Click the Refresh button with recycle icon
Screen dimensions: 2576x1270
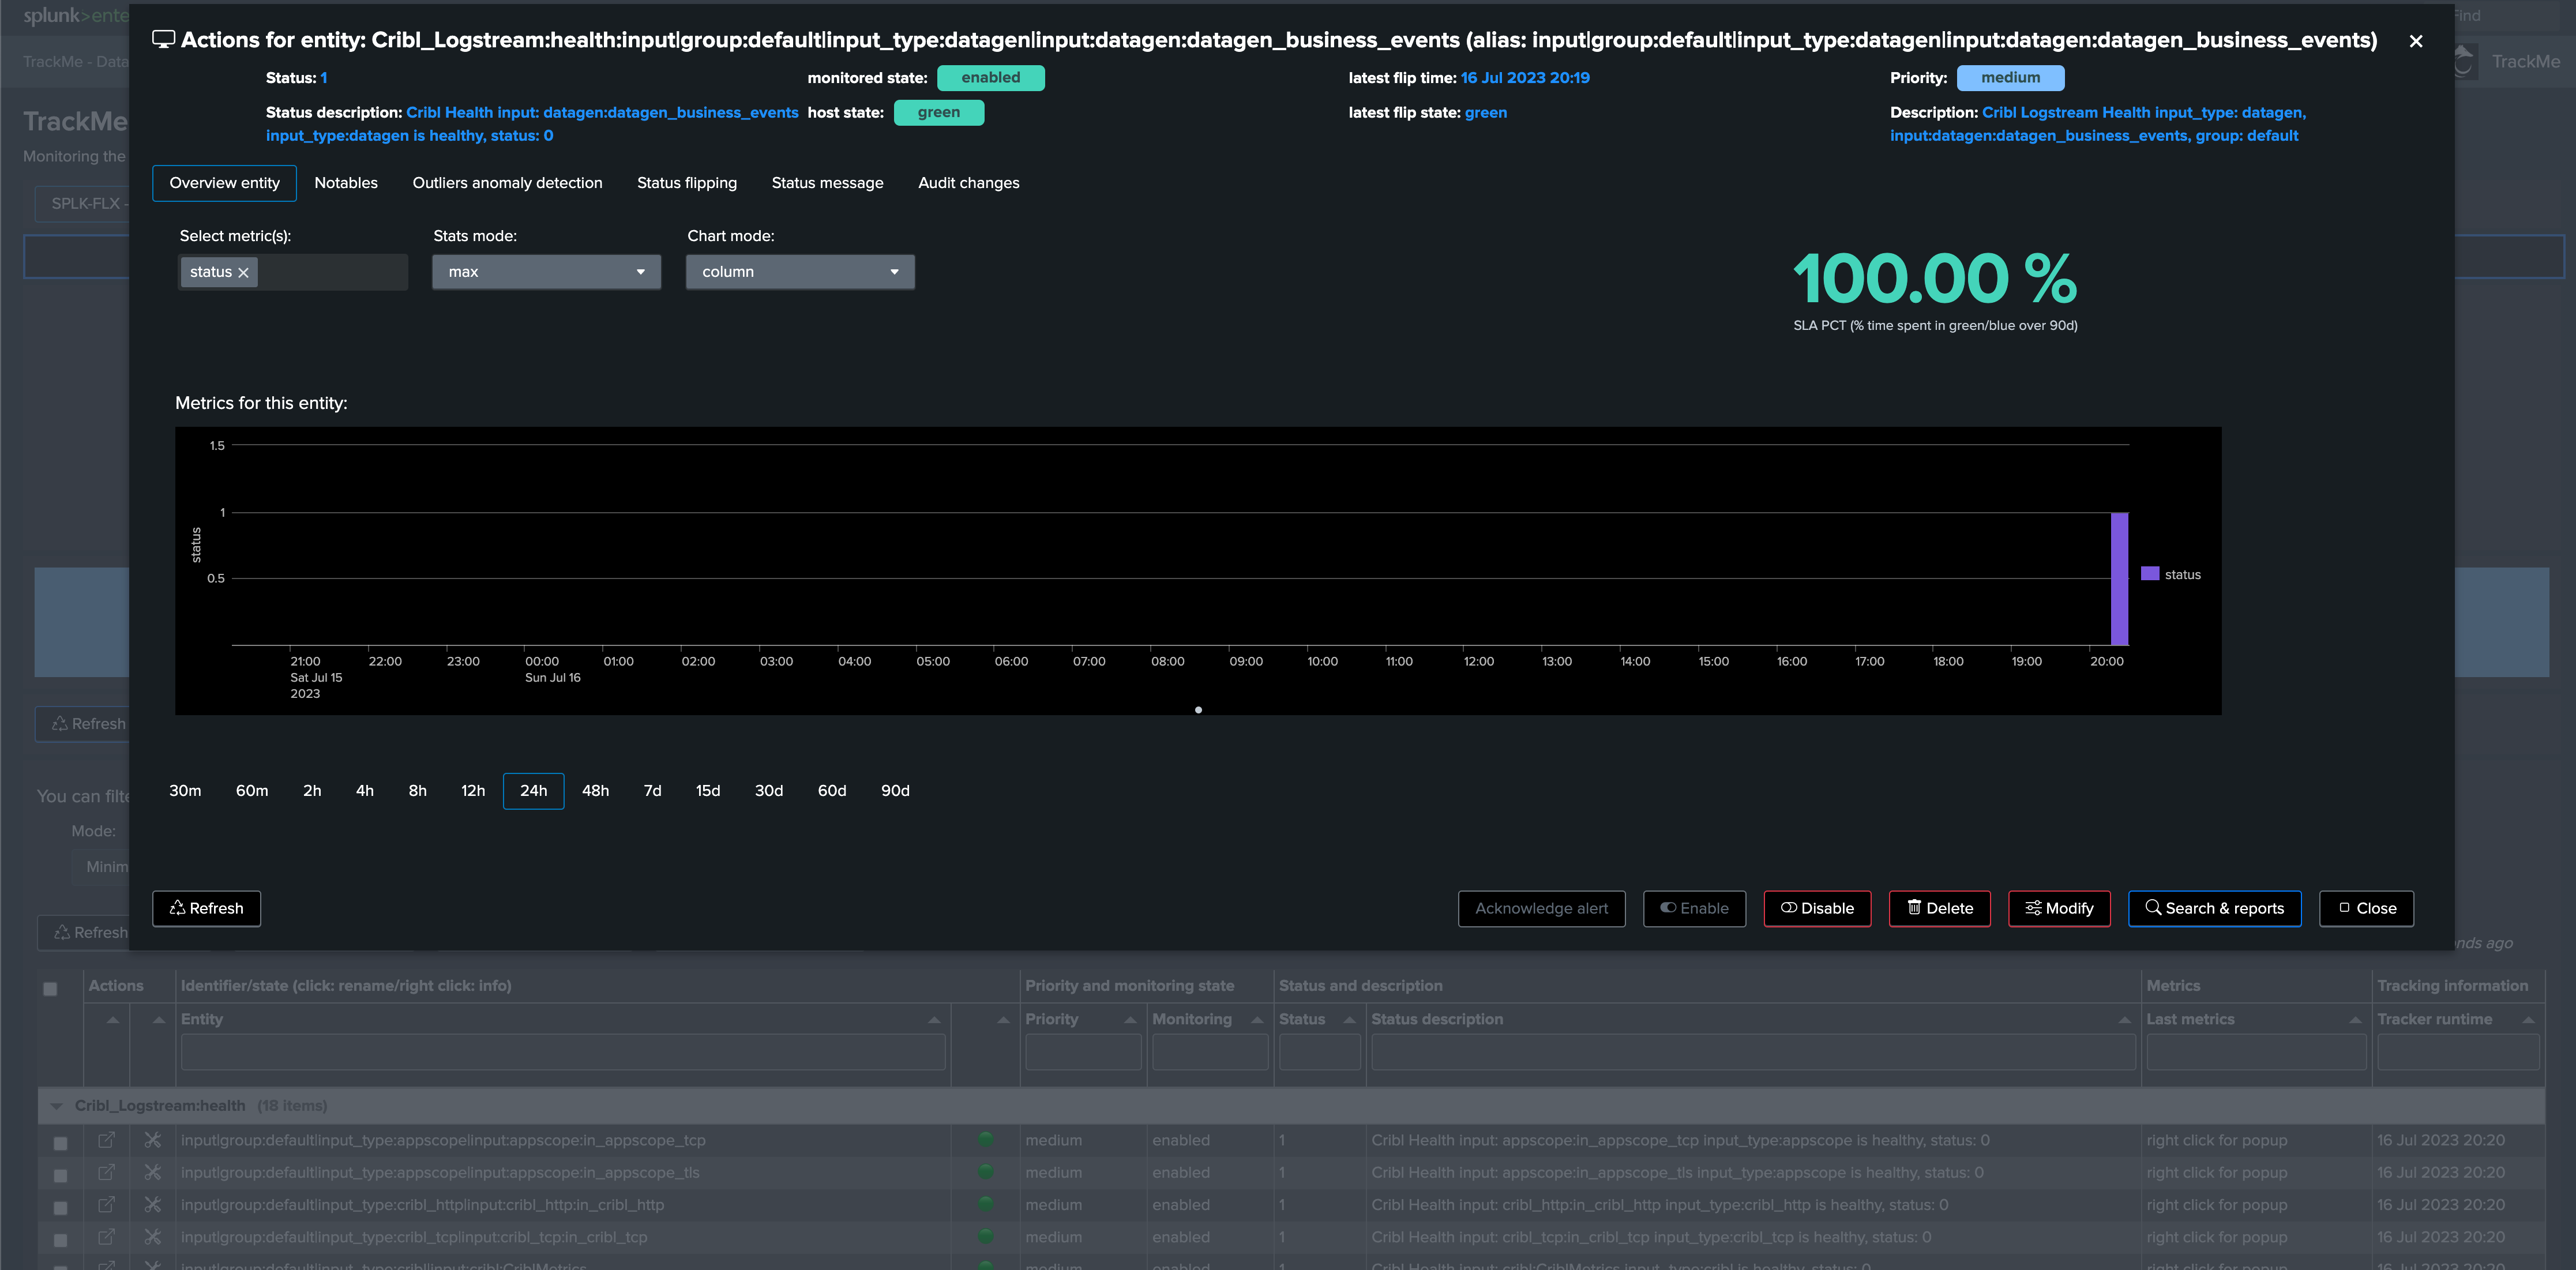click(x=206, y=908)
